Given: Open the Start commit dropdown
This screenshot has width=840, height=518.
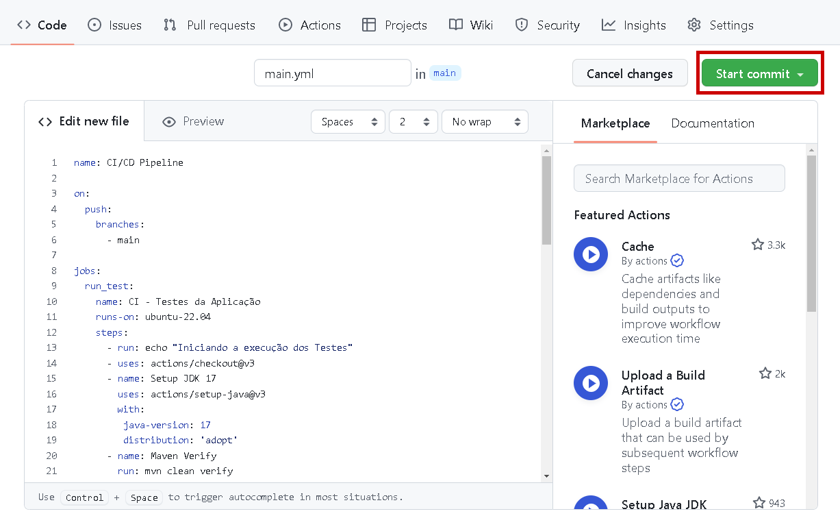Looking at the screenshot, I should point(759,74).
